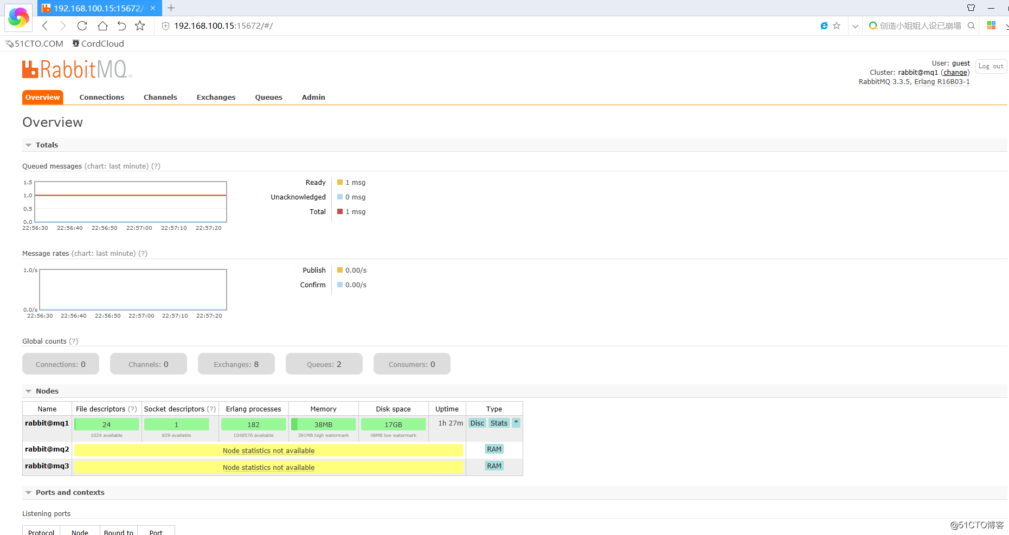The height and width of the screenshot is (535, 1009).
Task: Open help for Queued messages (?)
Action: [x=156, y=166]
